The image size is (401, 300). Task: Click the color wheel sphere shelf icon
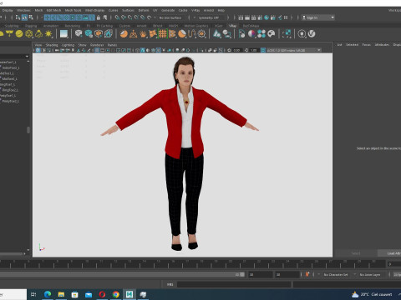[x=251, y=34]
